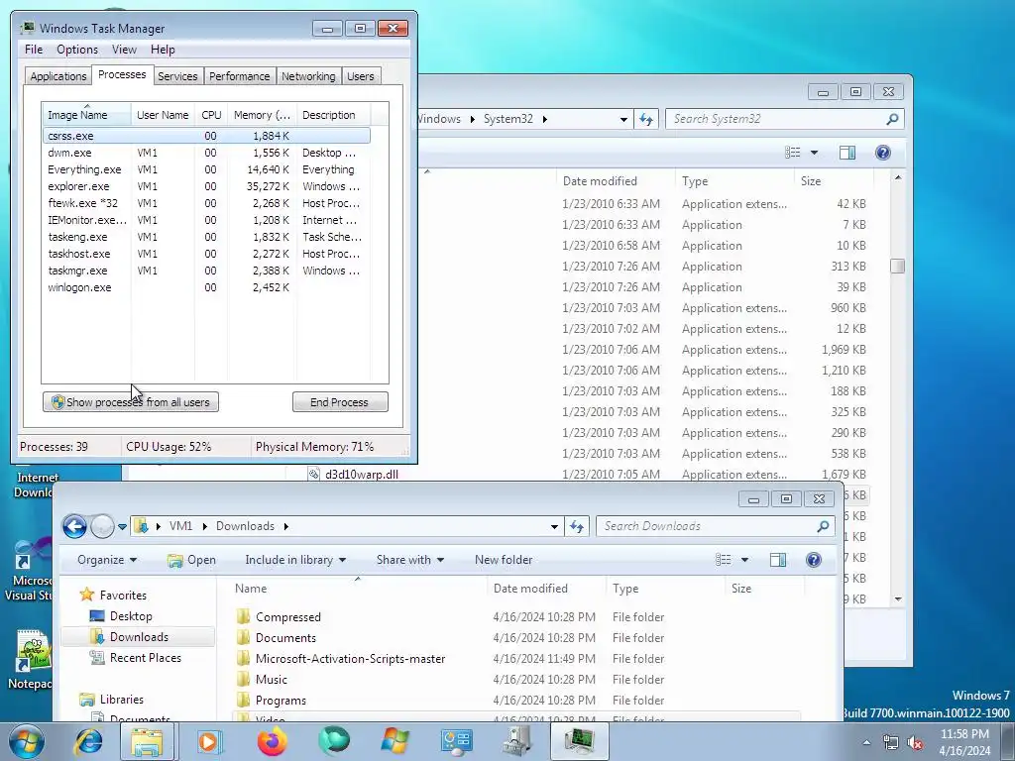Open Windows Explorer taskbar icon

[147, 741]
